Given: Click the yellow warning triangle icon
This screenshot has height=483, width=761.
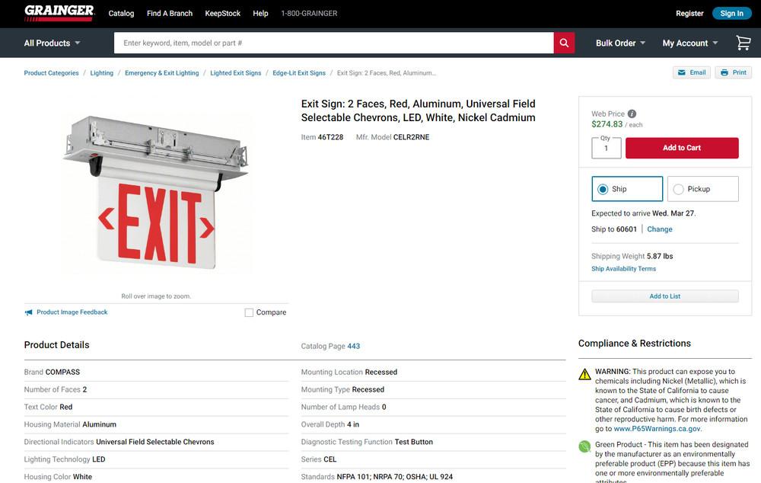Looking at the screenshot, I should pos(584,373).
